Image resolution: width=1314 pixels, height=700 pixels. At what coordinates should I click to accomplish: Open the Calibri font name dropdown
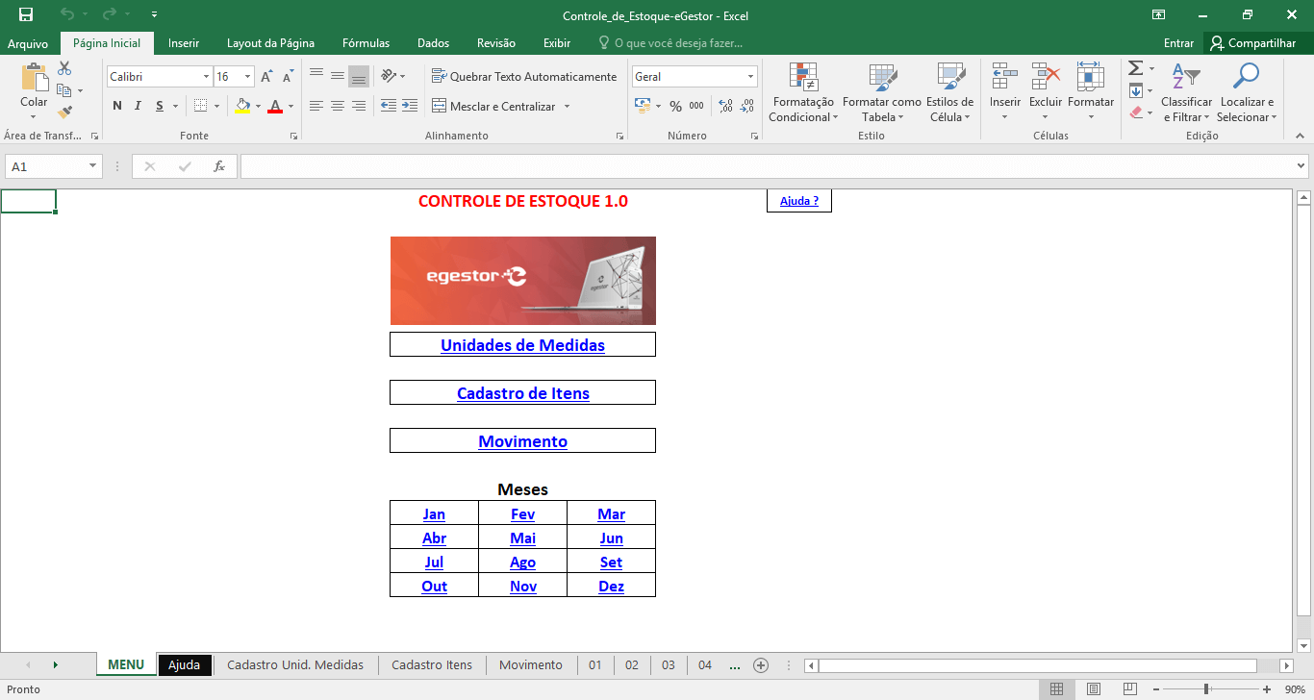coord(206,77)
